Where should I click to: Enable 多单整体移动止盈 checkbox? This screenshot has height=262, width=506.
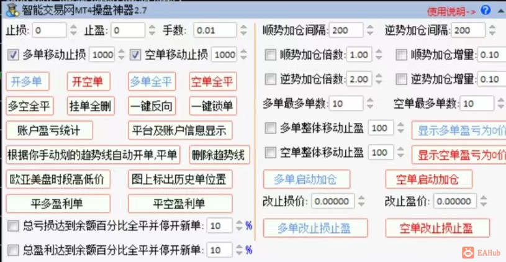[x=271, y=128]
